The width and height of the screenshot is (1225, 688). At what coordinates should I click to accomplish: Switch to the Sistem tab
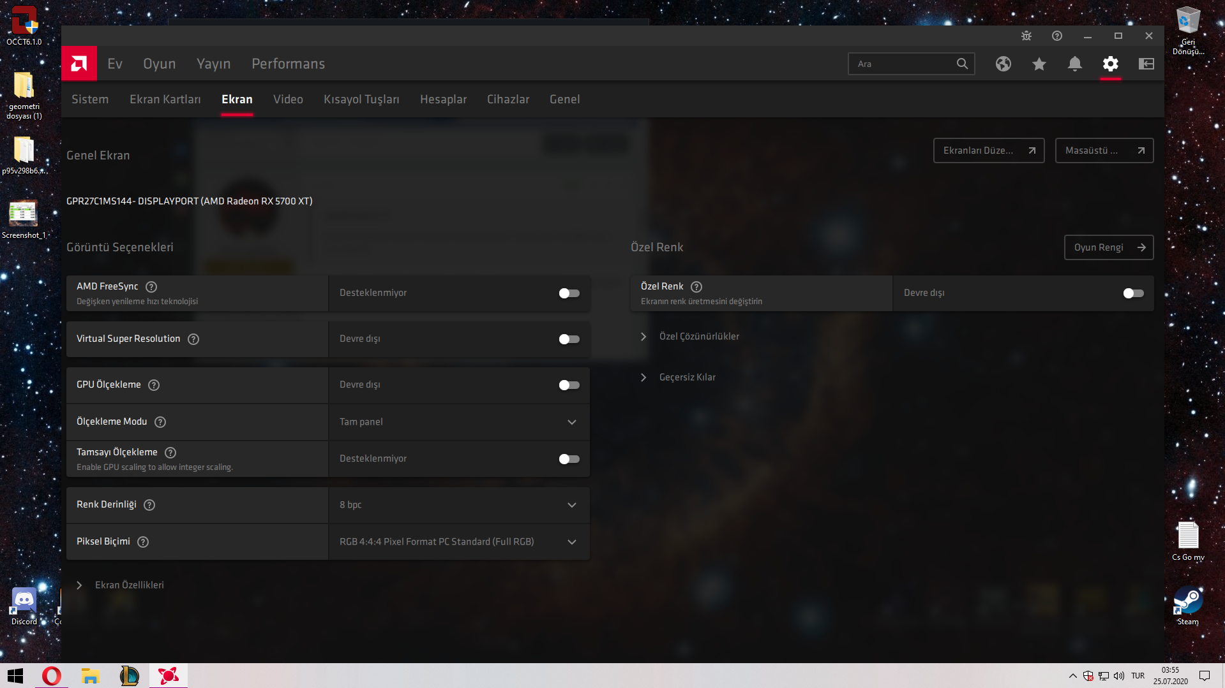90,99
